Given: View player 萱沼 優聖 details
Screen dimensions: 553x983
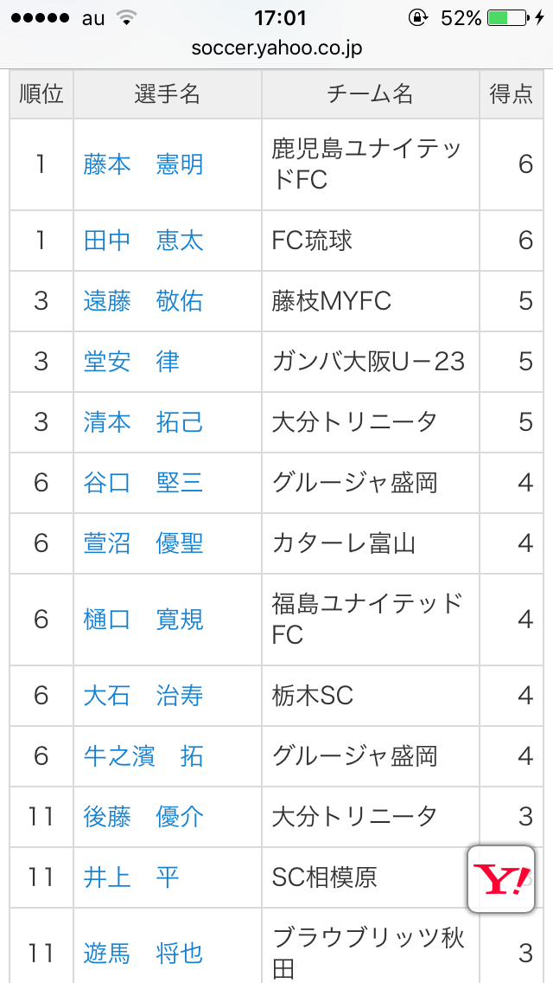Looking at the screenshot, I should coord(143,543).
